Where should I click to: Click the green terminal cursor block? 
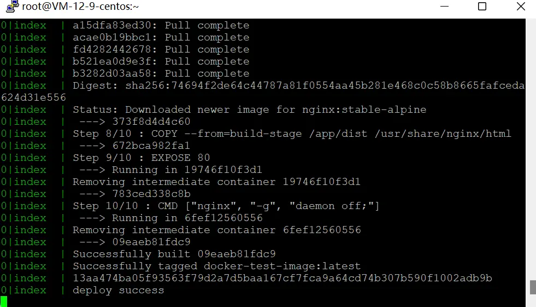click(x=4, y=302)
